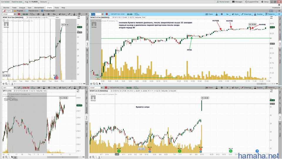Switch to Prophet sub-tab

(x=19, y=11)
